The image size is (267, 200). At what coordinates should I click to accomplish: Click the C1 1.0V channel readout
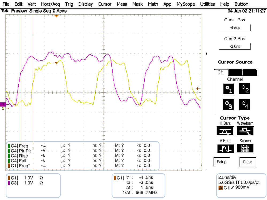coord(26,178)
